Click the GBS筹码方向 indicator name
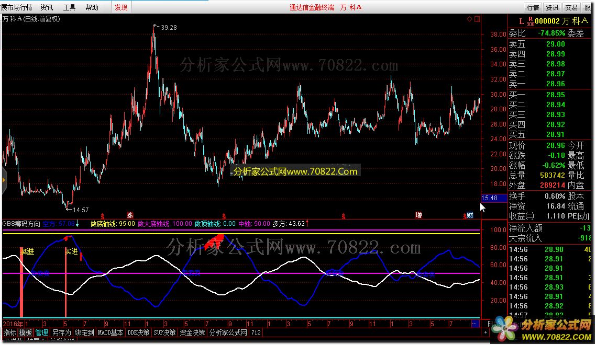596x345 pixels. [x=21, y=224]
